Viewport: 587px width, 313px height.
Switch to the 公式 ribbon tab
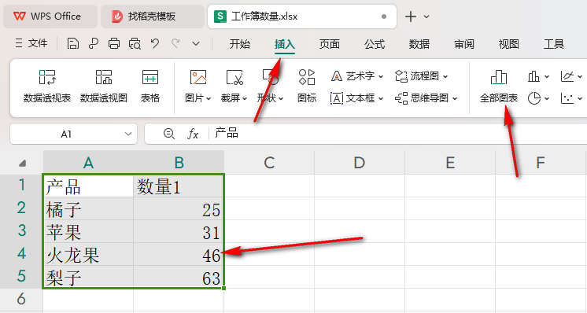point(375,44)
